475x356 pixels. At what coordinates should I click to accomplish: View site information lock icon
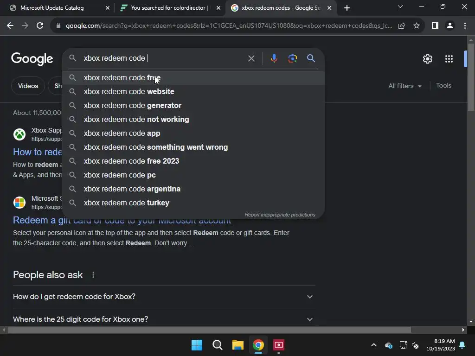click(58, 26)
